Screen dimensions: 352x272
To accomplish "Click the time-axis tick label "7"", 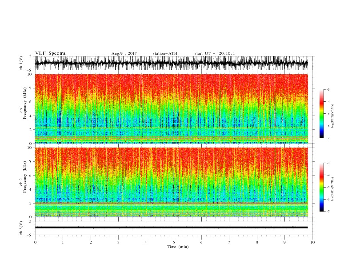I will pos(229,242).
